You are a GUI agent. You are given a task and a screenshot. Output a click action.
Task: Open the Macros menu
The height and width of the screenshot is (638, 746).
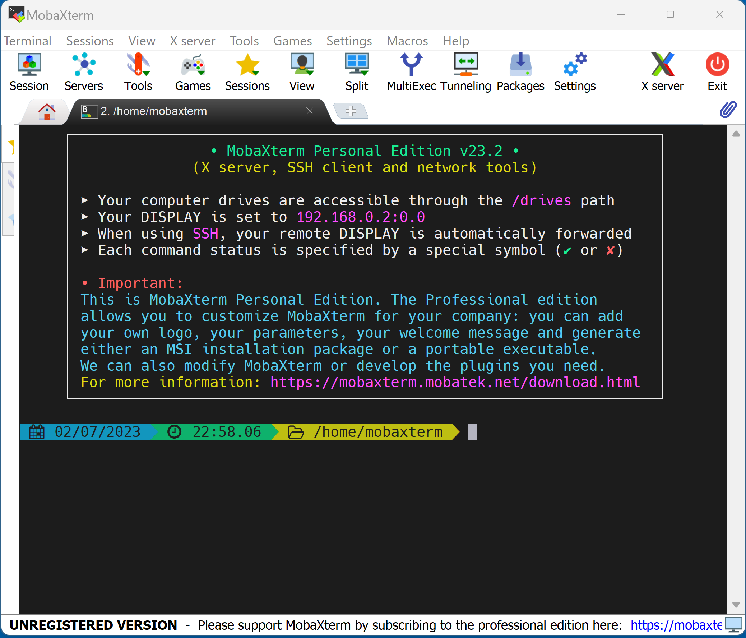pyautogui.click(x=407, y=41)
